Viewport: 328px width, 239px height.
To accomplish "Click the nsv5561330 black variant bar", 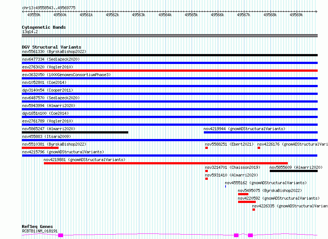I will (x=170, y=55).
